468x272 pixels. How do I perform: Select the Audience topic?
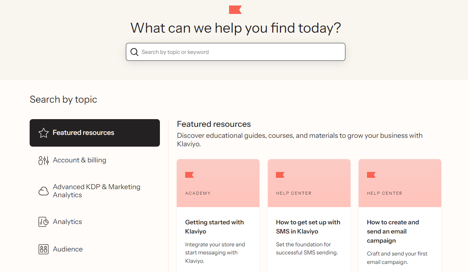pos(68,249)
